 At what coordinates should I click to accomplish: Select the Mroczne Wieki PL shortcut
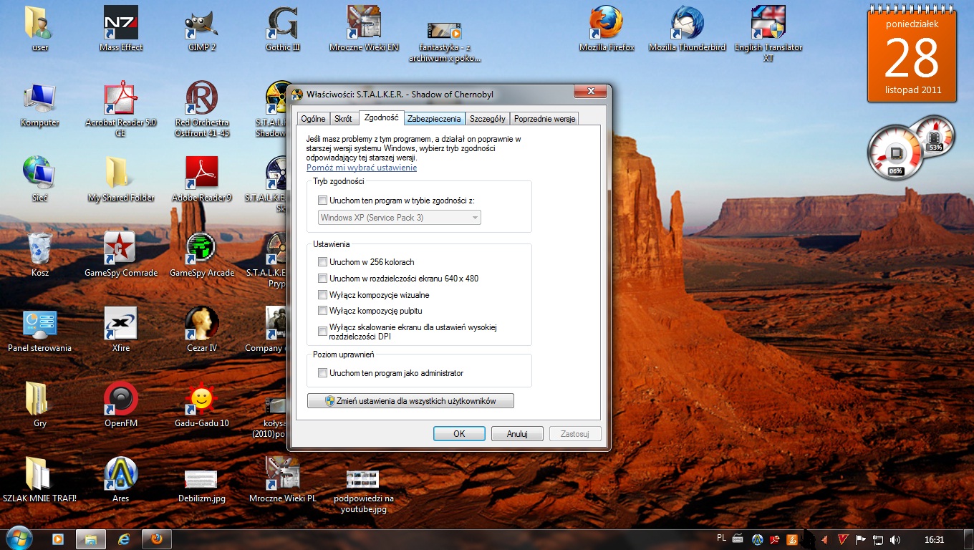point(283,480)
